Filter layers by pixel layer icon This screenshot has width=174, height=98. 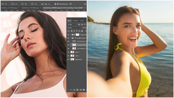[79, 24]
